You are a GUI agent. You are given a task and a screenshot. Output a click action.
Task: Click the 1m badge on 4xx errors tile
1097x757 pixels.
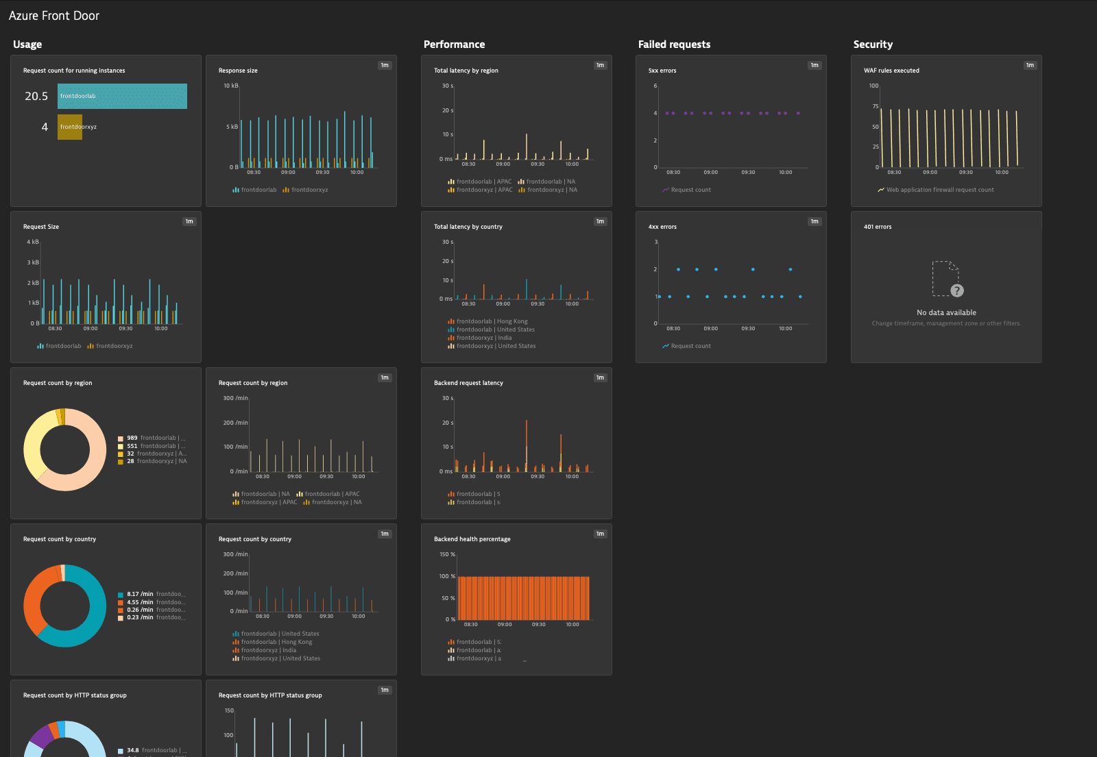click(x=815, y=221)
